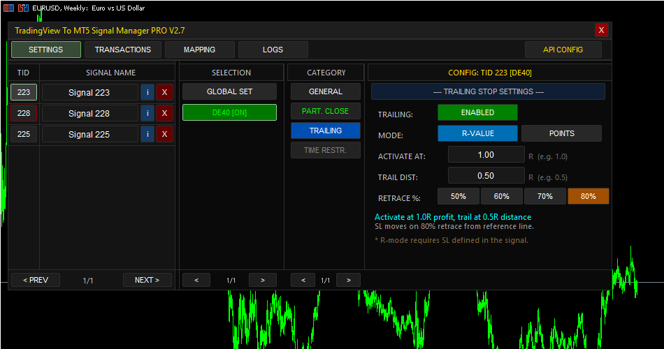Toggle the DE40 [ON] symbol
The width and height of the screenshot is (664, 349).
tap(229, 112)
